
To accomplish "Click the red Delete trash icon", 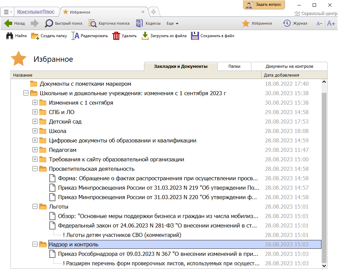I will click(116, 36).
